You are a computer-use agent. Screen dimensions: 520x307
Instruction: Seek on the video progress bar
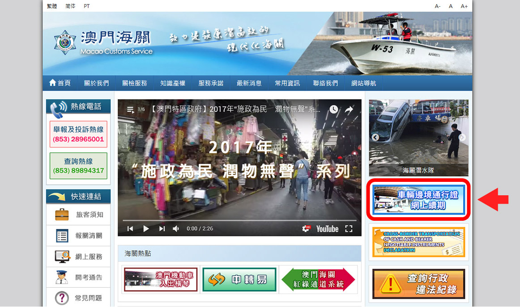[239, 220]
